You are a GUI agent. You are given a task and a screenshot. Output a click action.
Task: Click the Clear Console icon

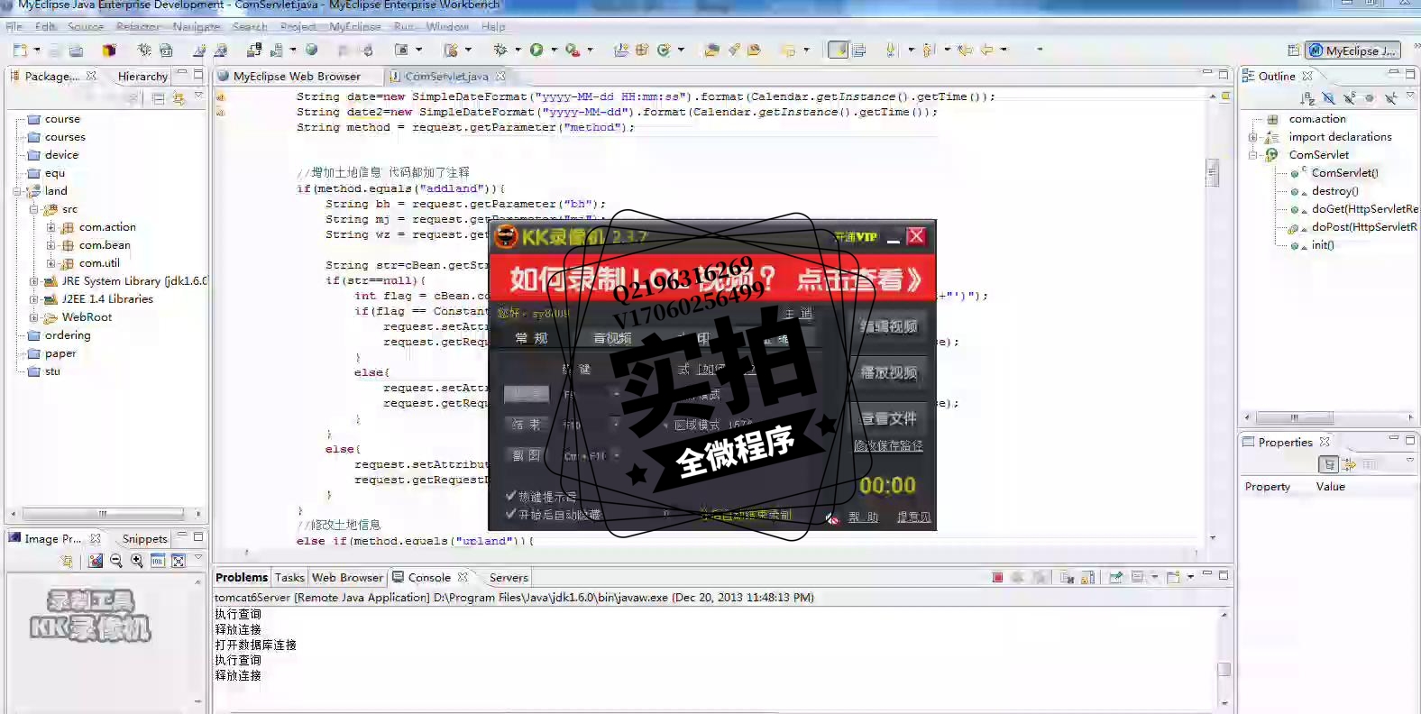[1067, 577]
